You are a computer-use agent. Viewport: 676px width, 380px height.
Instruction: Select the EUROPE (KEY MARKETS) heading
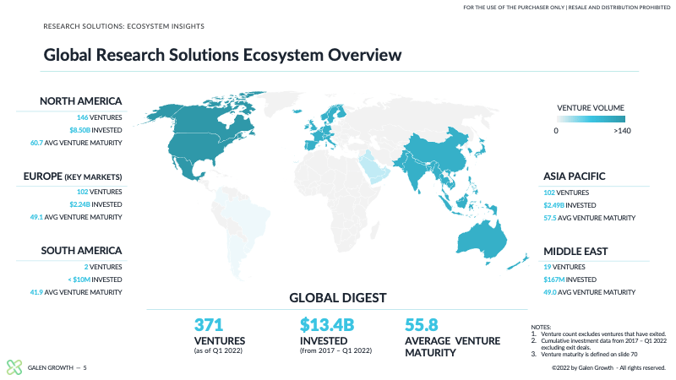(73, 176)
